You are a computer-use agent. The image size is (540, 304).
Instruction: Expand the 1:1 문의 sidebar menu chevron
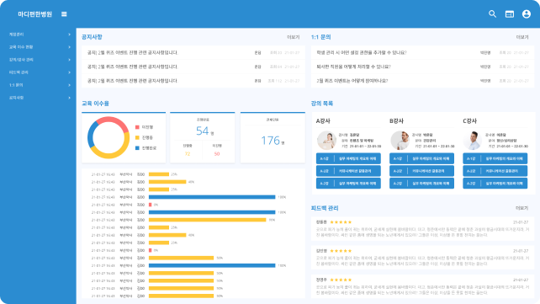click(69, 85)
